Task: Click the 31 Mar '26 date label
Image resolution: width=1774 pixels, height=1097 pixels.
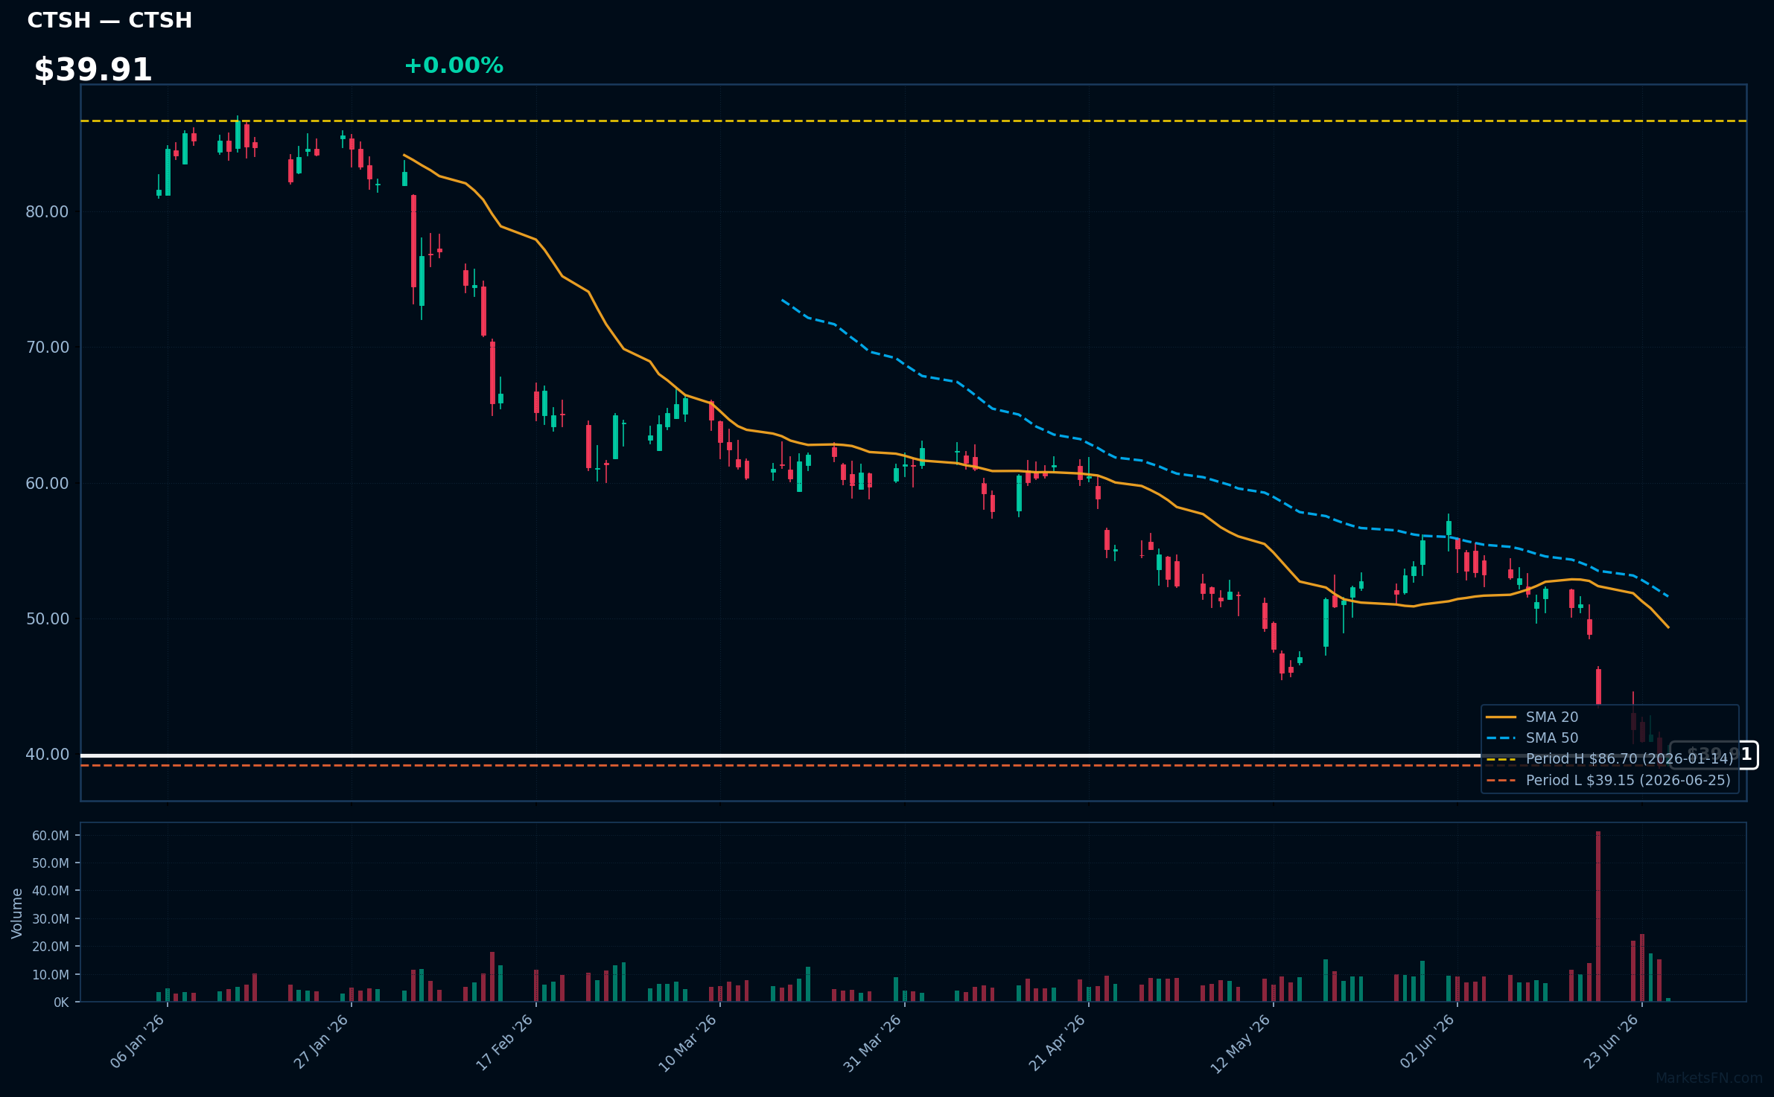Action: pyautogui.click(x=873, y=1042)
